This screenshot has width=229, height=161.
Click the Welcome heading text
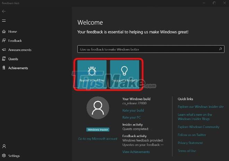coord(90,22)
